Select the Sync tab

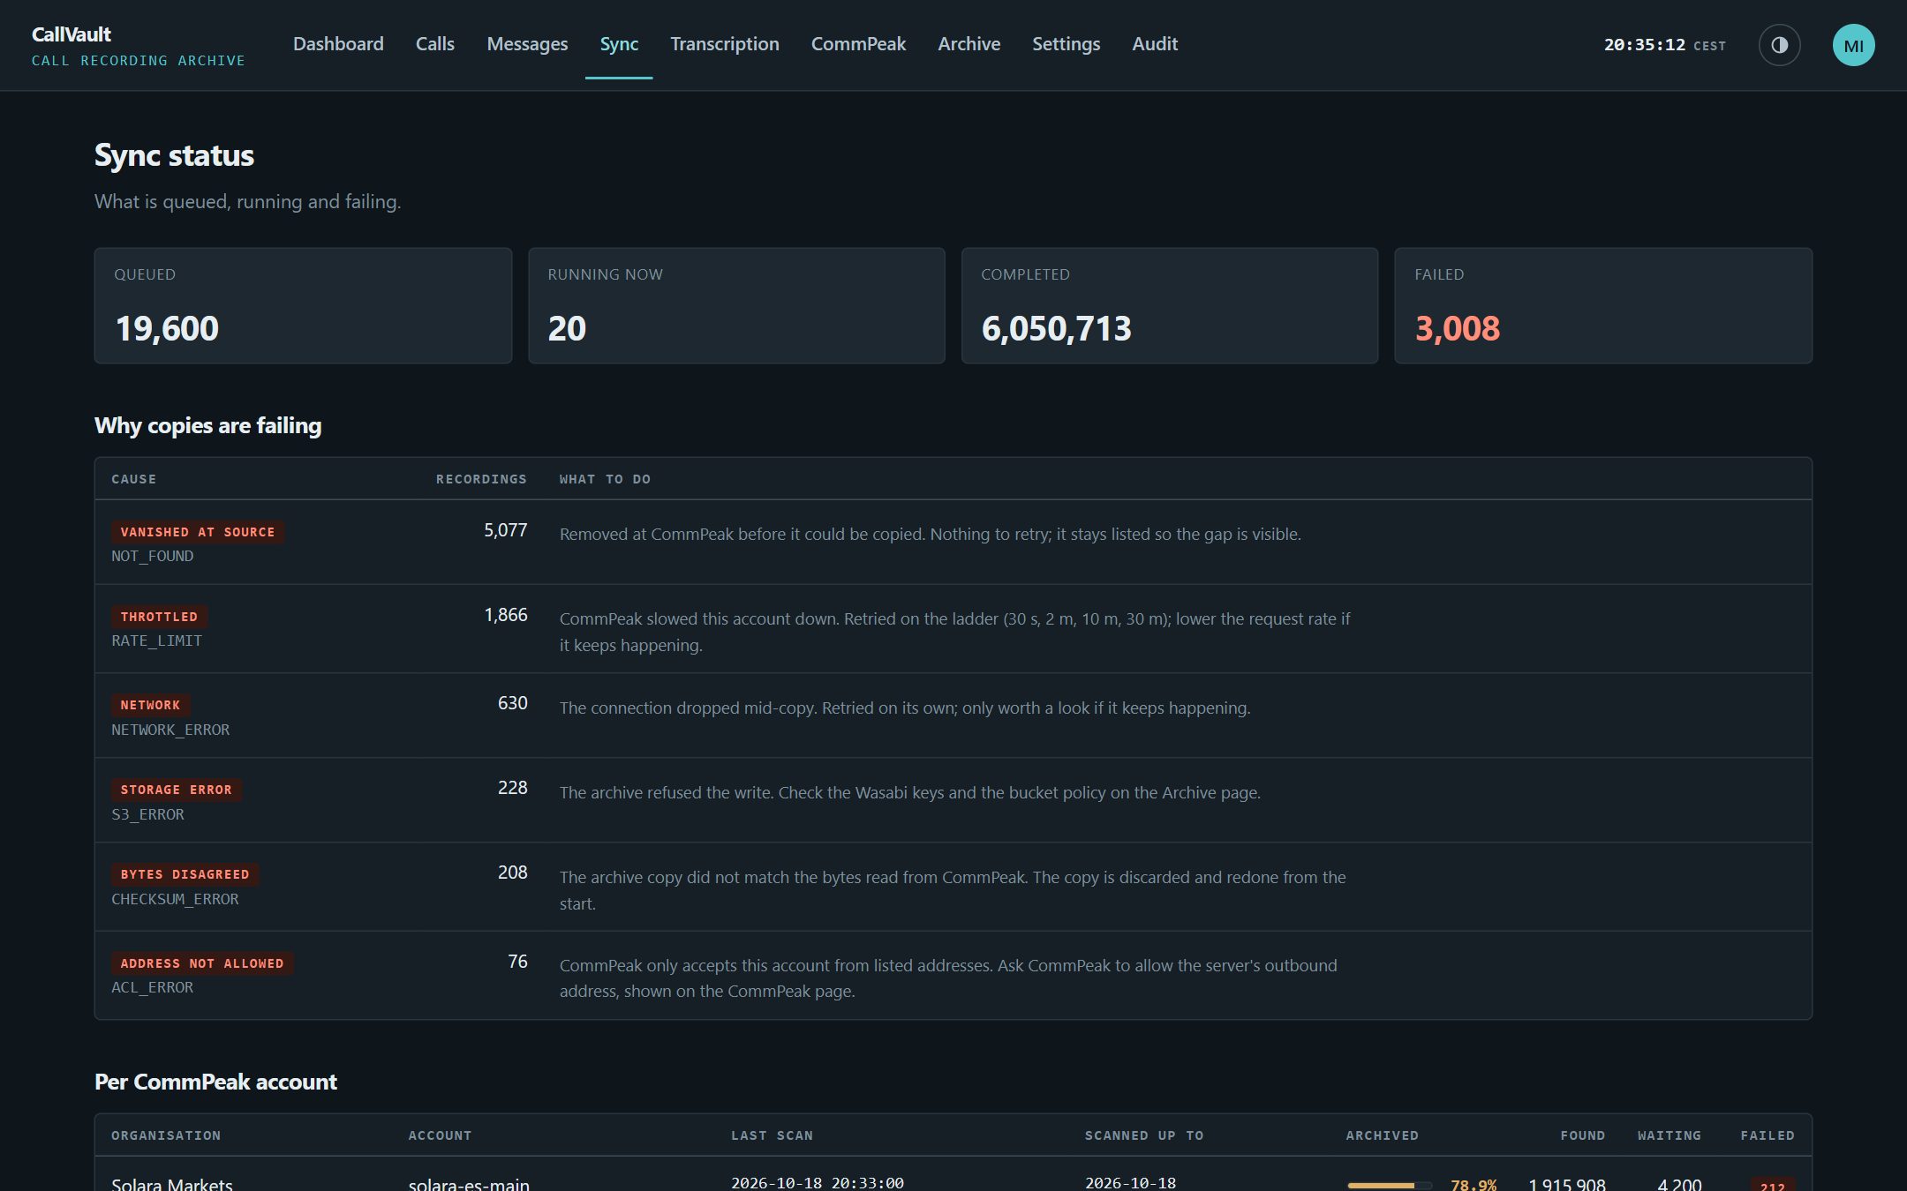[619, 44]
